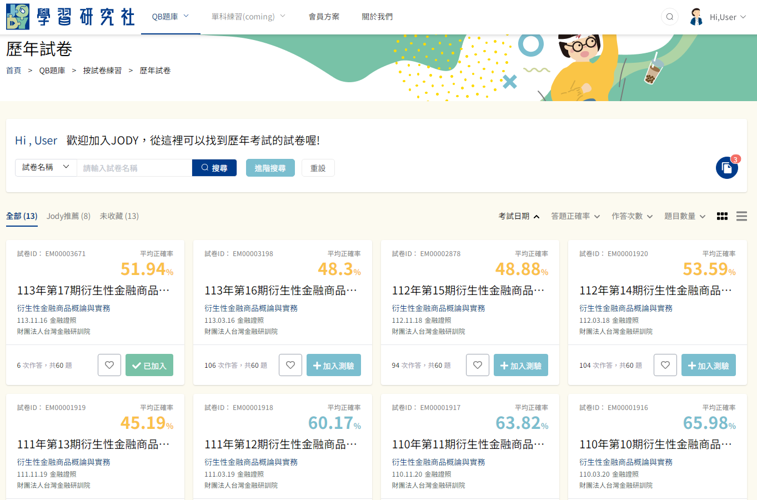Click subject link on EM00001919 card
This screenshot has width=757, height=500.
(x=63, y=462)
